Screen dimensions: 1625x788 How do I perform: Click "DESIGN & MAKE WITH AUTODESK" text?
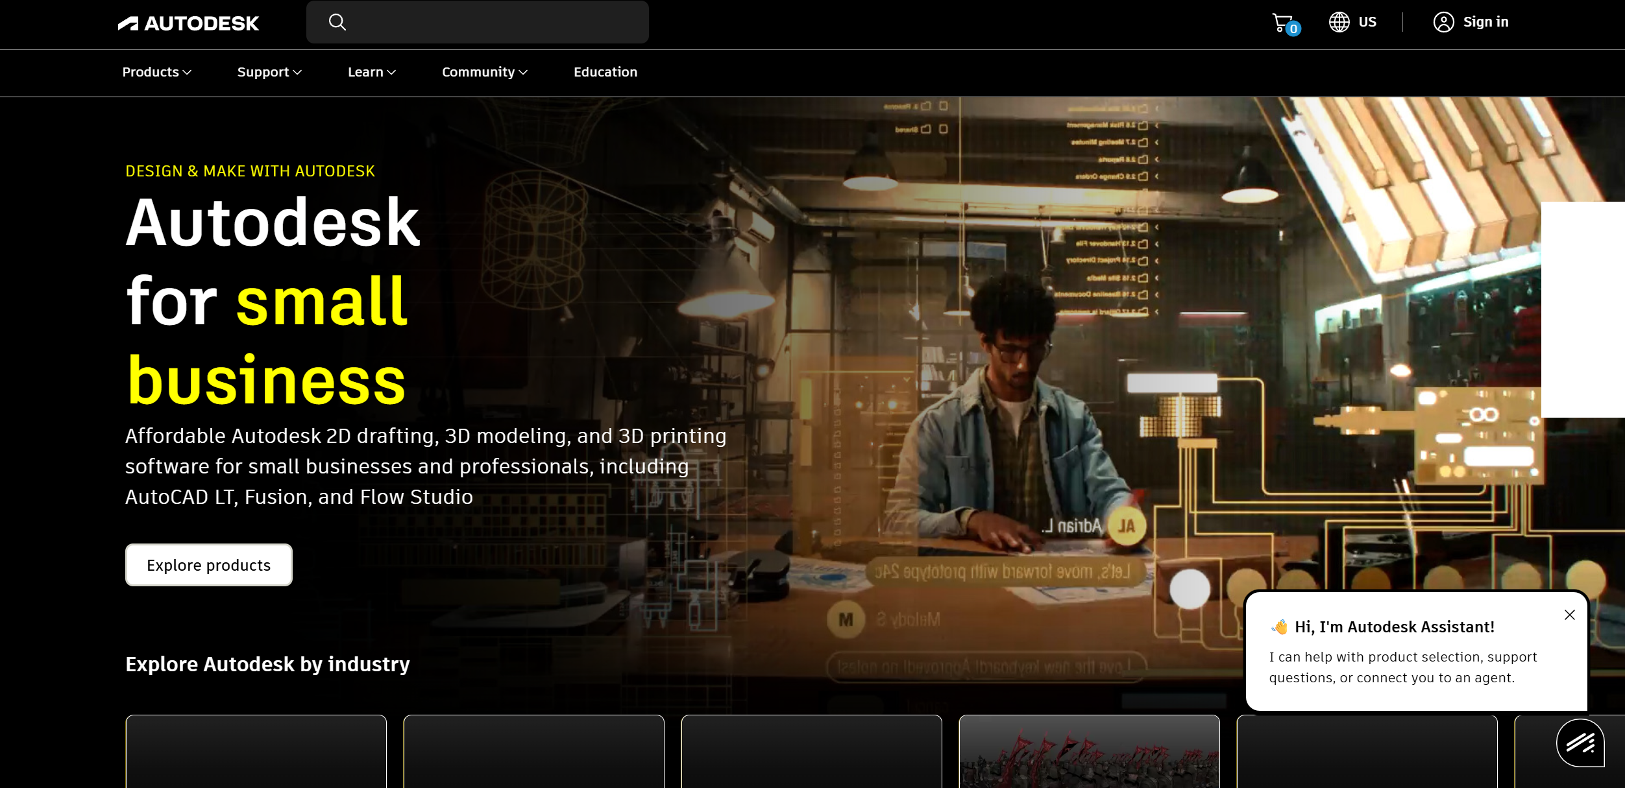coord(250,171)
